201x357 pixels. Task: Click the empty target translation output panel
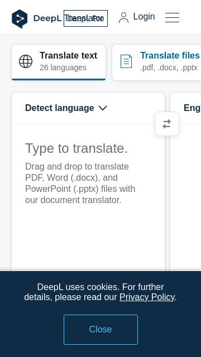click(x=186, y=197)
